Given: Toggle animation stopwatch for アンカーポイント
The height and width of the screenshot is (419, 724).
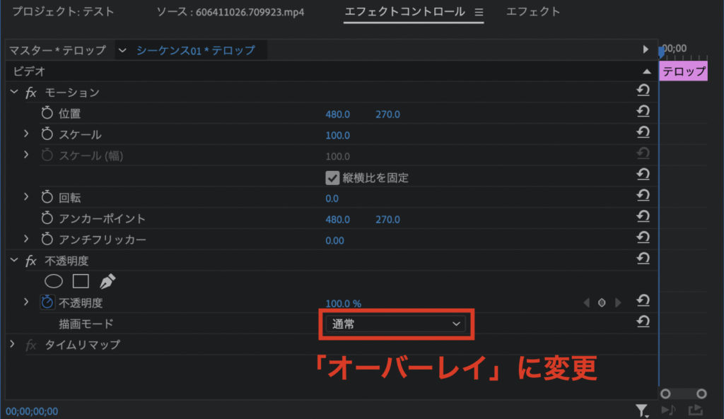Looking at the screenshot, I should [47, 218].
